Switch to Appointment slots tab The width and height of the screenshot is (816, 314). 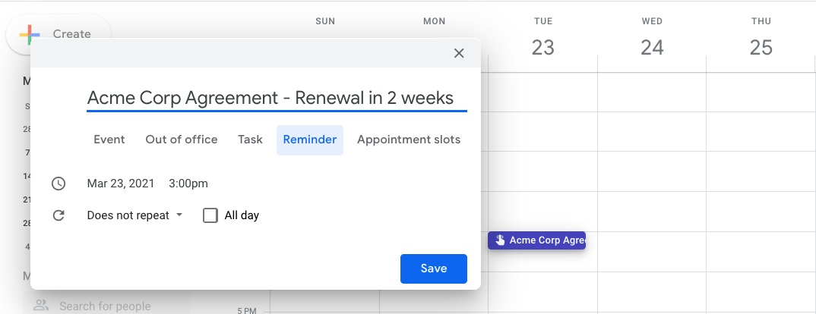coord(409,140)
